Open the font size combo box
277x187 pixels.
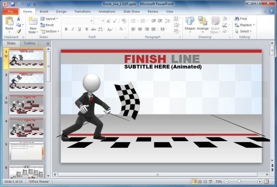(99, 21)
